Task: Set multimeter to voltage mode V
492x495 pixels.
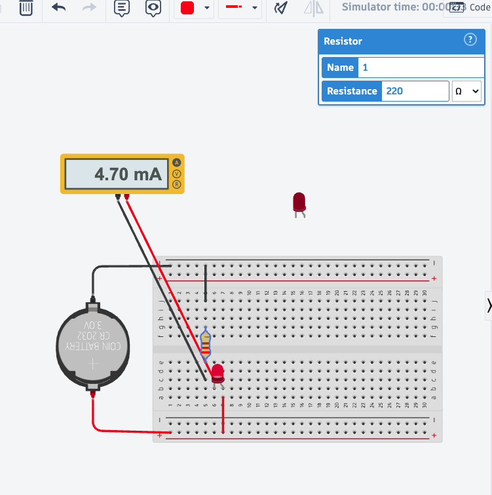Action: coord(177,174)
